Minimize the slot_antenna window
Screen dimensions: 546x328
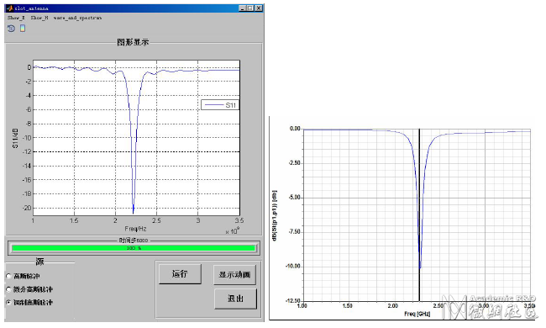(x=243, y=8)
